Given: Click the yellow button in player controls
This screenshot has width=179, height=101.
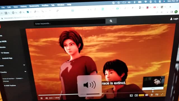Looking at the screenshot, I should click(142, 95).
